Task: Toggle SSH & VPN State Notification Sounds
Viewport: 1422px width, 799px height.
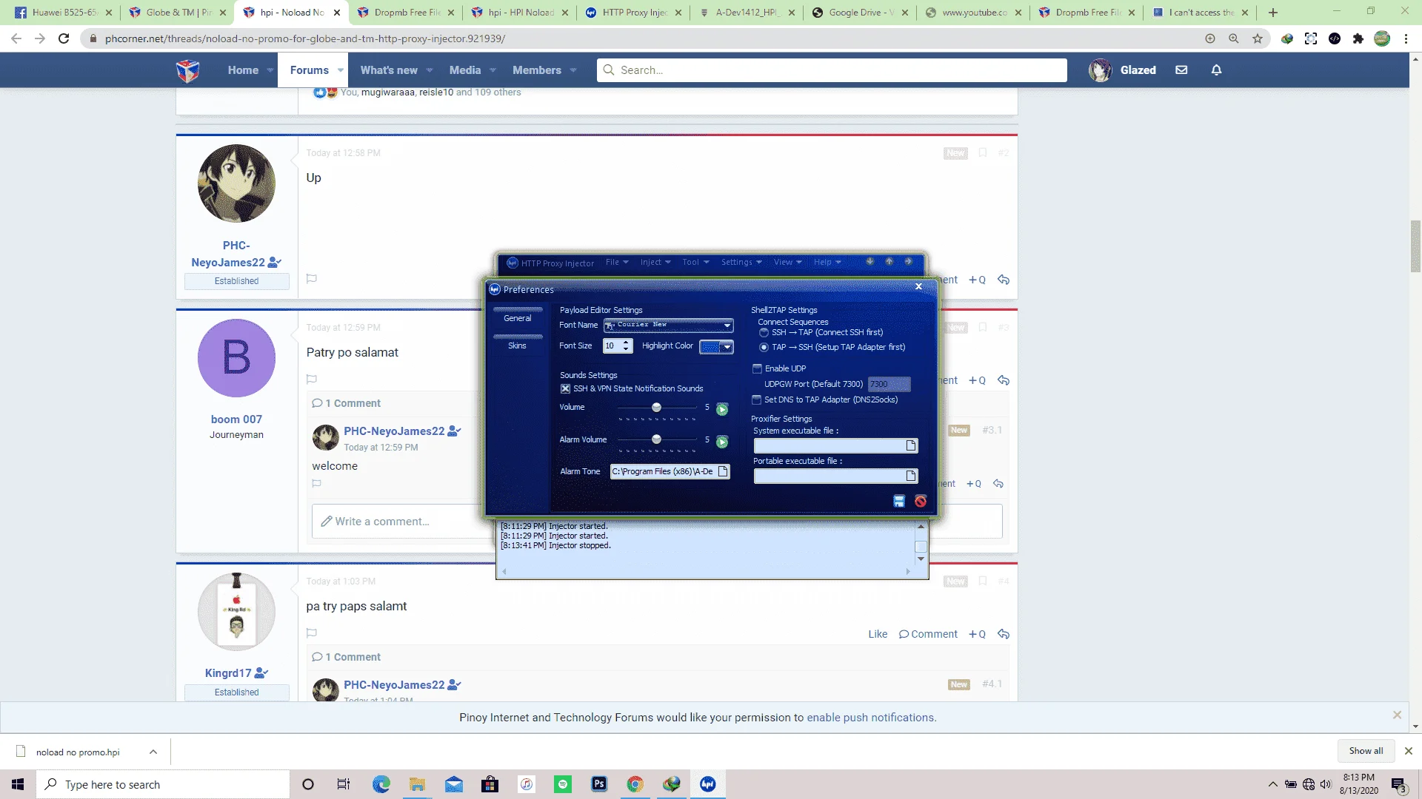Action: coord(565,388)
